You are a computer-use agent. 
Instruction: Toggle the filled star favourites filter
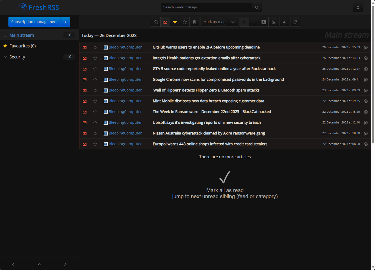[175, 22]
